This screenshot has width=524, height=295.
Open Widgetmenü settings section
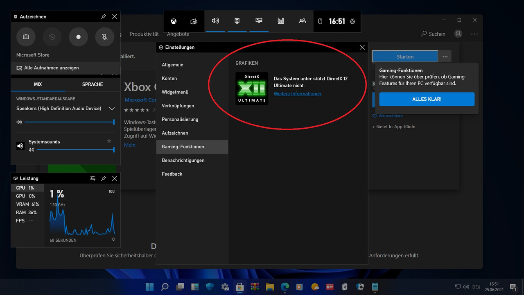192,92
